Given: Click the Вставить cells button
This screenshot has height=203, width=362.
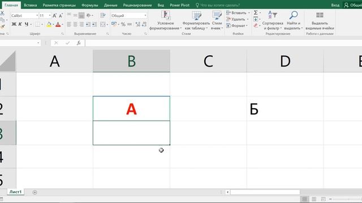Looking at the screenshot, I should [238, 12].
